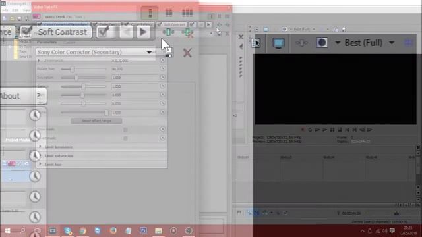The width and height of the screenshot is (422, 237).
Task: Toggle the Show mask checkbox
Action: coord(125,130)
